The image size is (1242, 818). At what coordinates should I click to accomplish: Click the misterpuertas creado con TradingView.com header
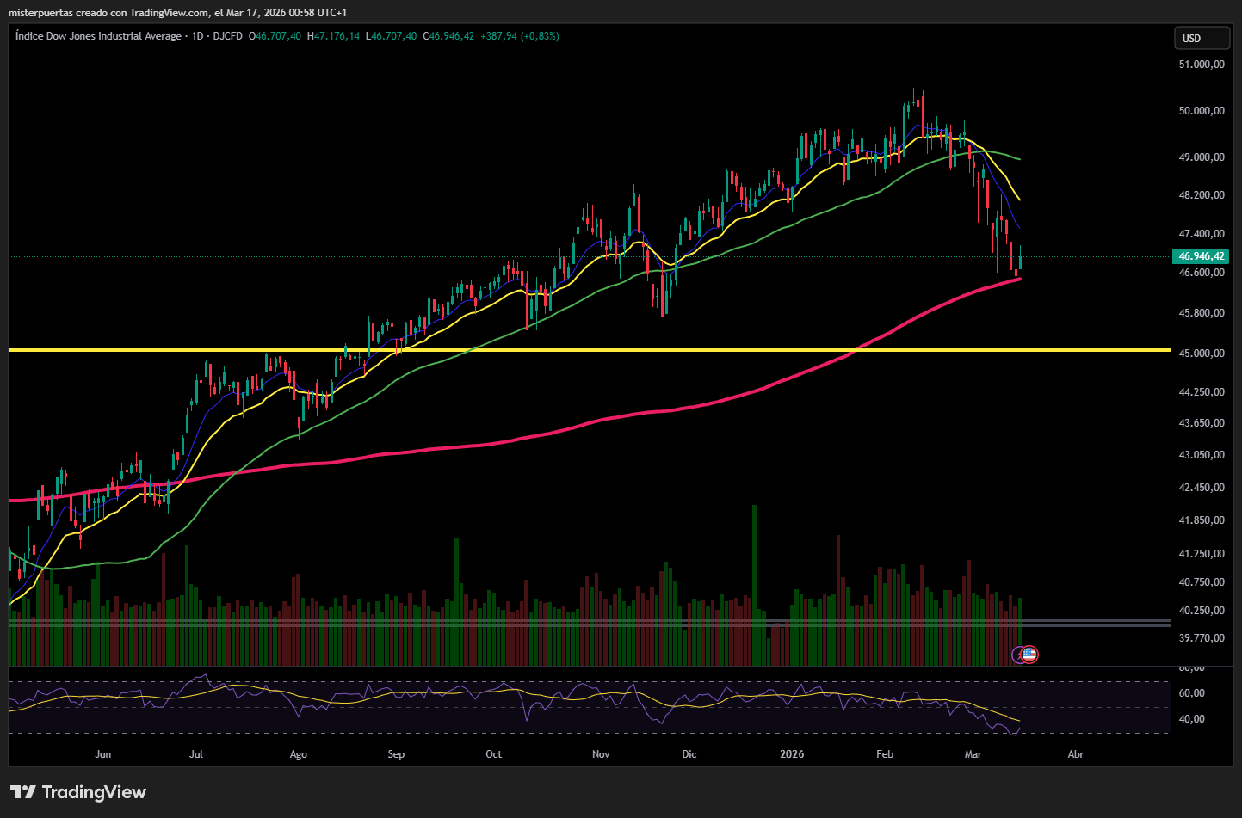177,13
